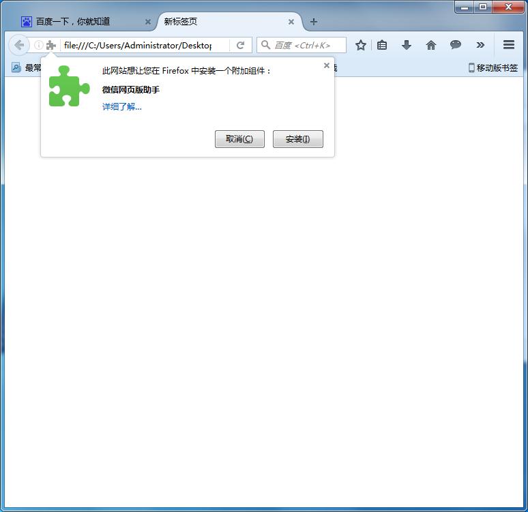This screenshot has width=528, height=512.
Task: Select the 新标签页 tab
Action: pos(218,22)
